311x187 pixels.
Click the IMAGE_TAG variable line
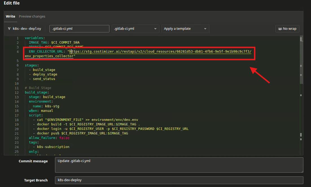pos(54,42)
